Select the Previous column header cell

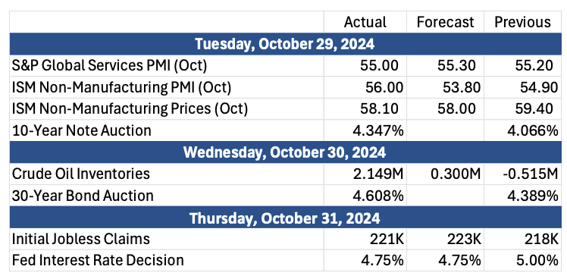point(523,22)
